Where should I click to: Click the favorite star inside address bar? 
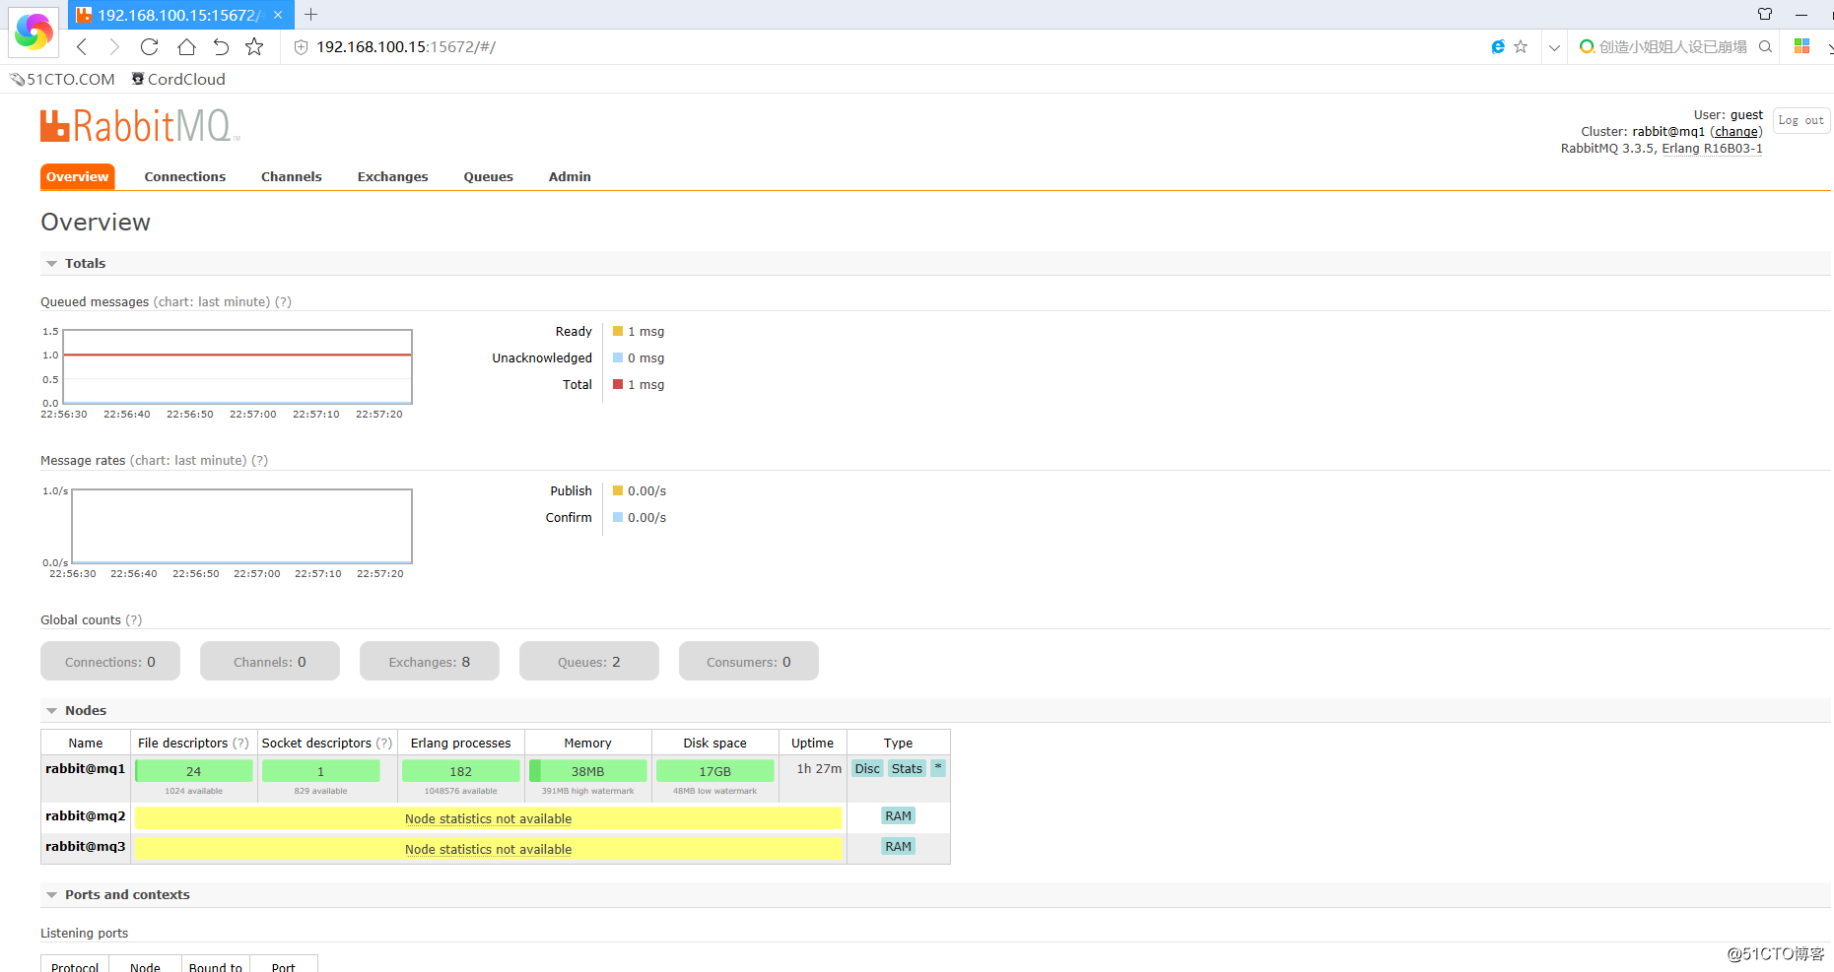[1521, 46]
